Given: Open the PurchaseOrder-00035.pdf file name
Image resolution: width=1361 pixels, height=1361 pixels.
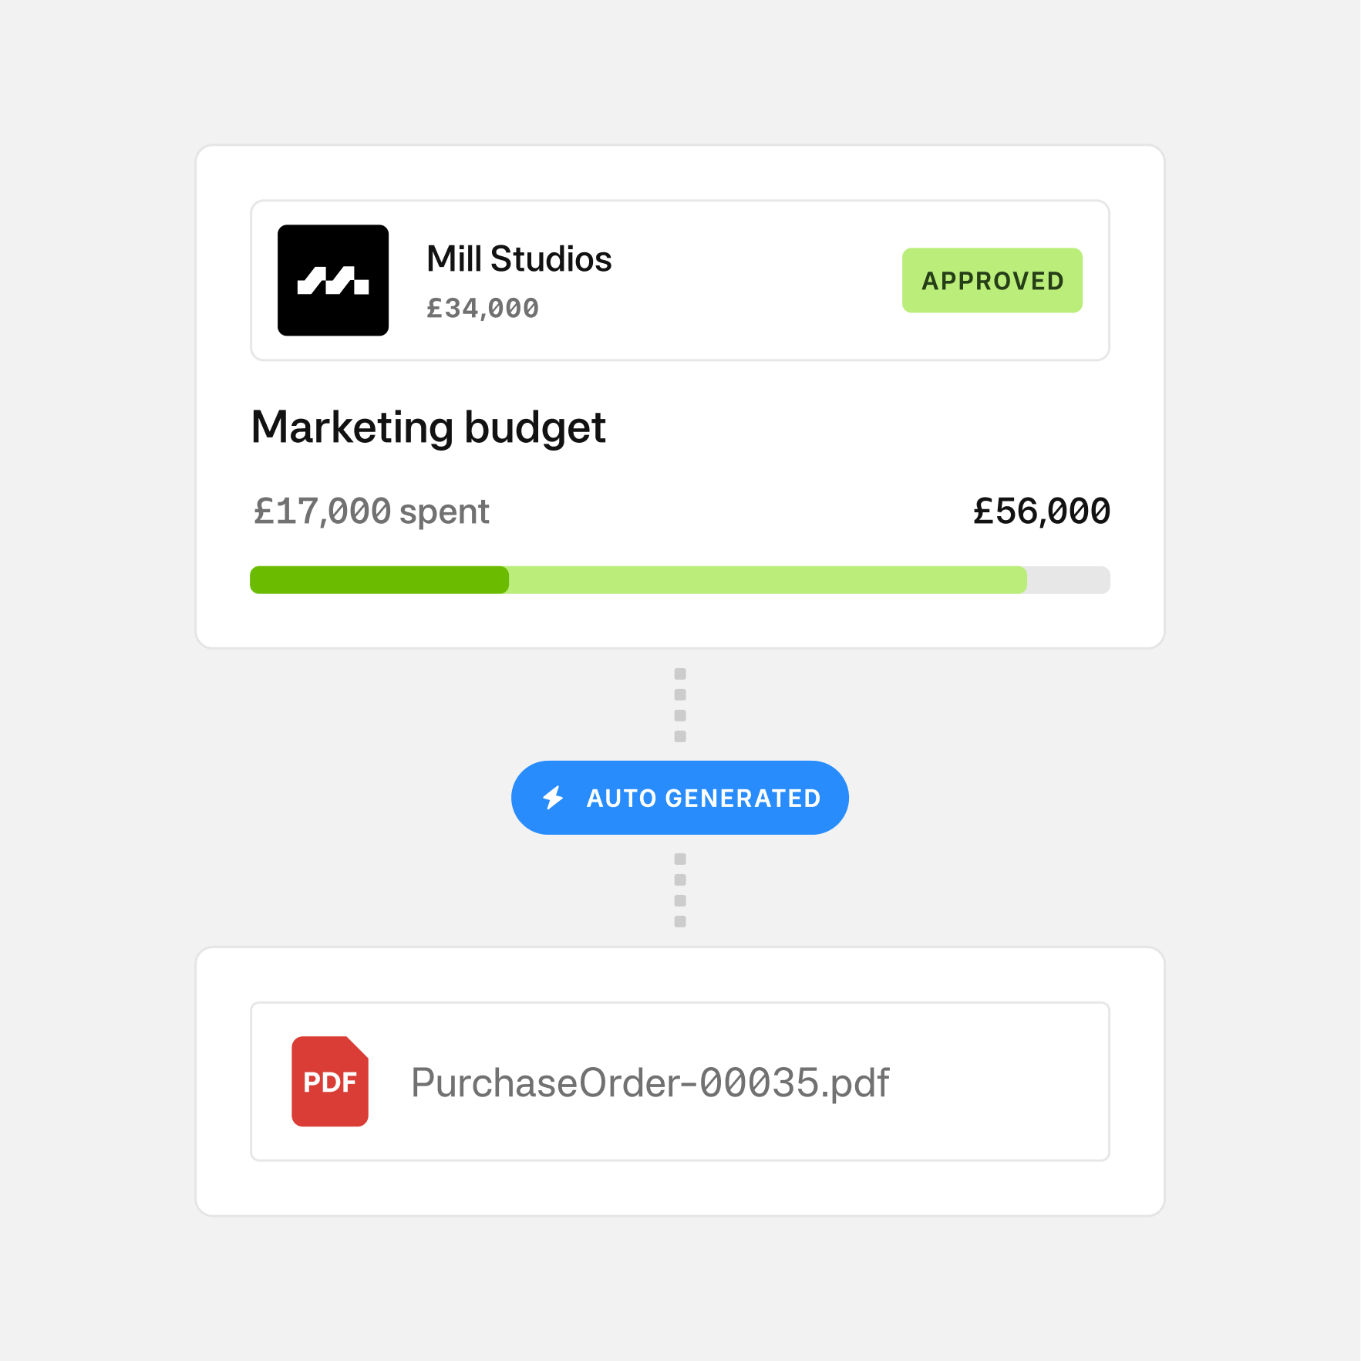Looking at the screenshot, I should (x=649, y=1082).
